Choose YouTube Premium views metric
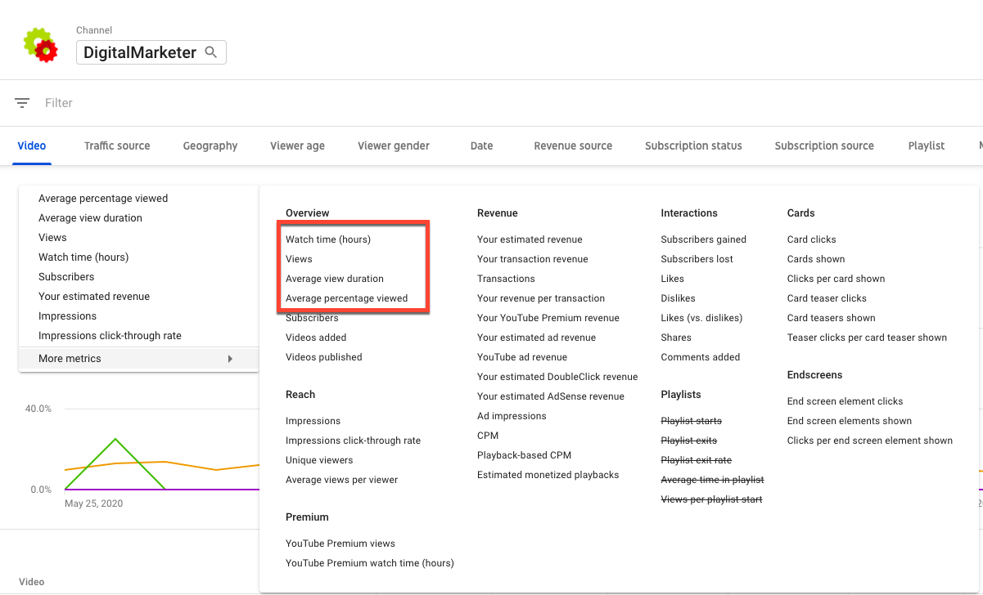Image resolution: width=983 pixels, height=595 pixels. (340, 544)
